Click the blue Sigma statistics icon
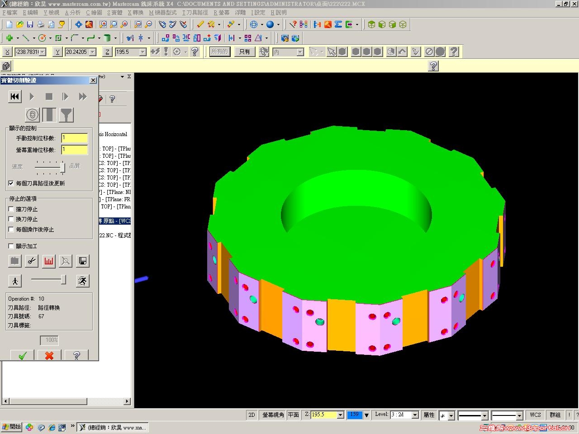Image resolution: width=579 pixels, height=434 pixels. [x=338, y=24]
